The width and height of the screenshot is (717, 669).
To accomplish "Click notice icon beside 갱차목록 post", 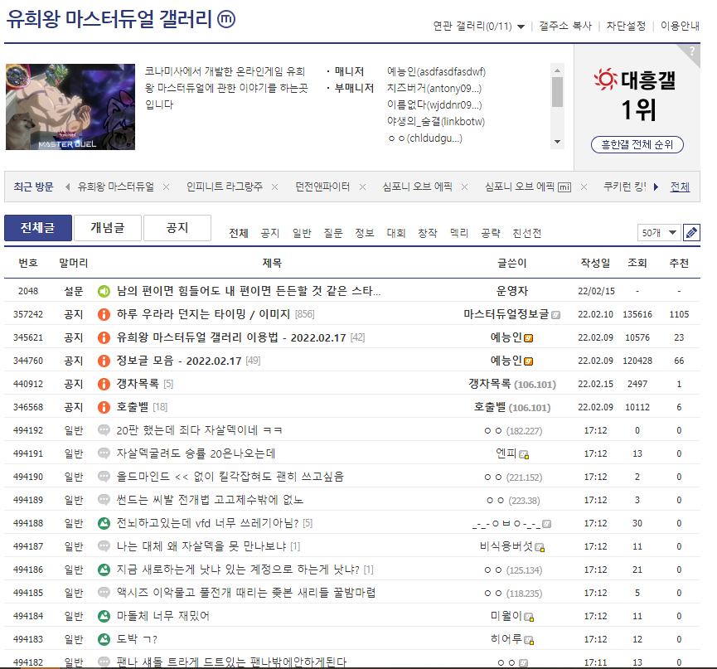I will (104, 384).
